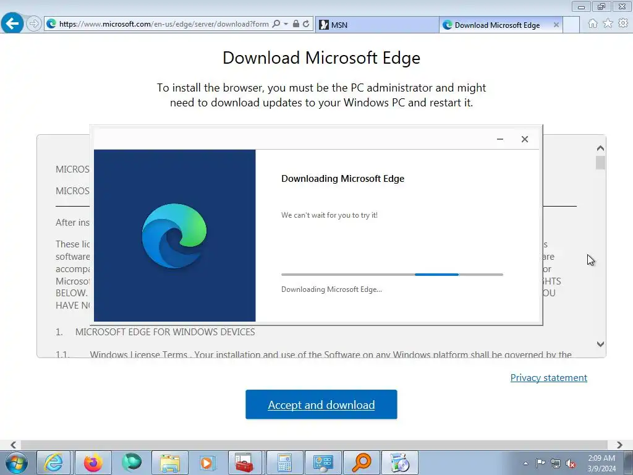Image resolution: width=633 pixels, height=475 pixels.
Task: Close the Download Microsoft Edge tab
Action: 556,25
